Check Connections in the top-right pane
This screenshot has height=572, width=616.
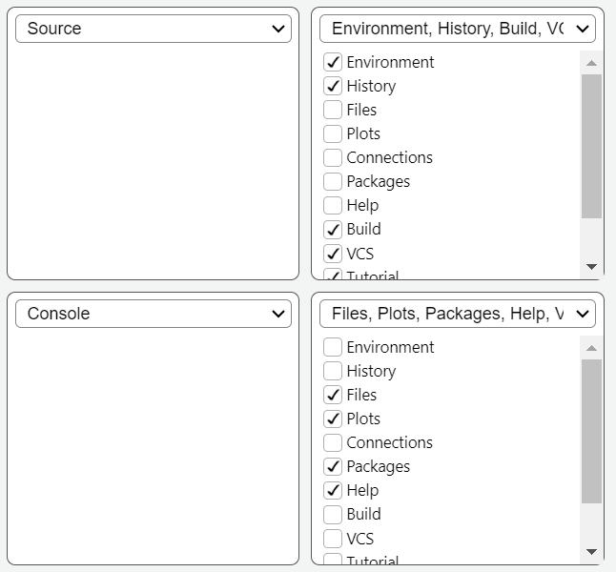click(333, 157)
